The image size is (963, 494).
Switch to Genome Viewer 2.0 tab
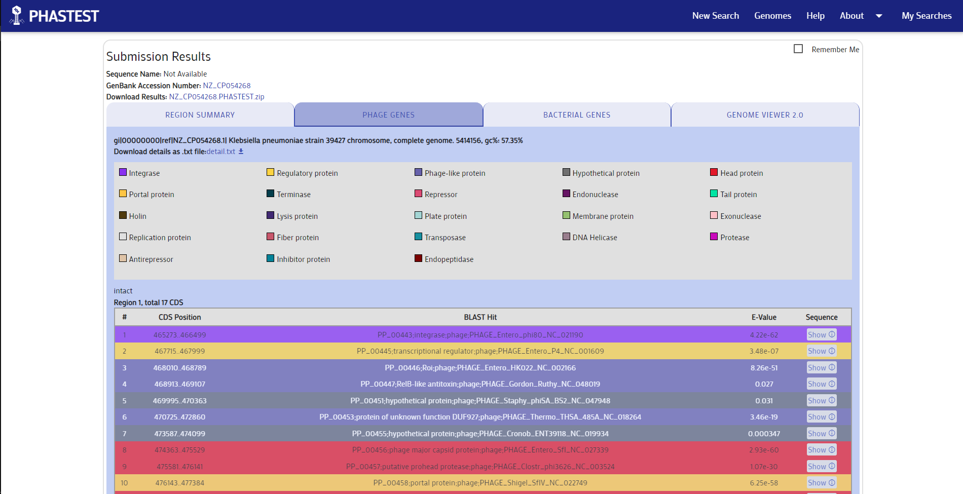[x=765, y=115]
